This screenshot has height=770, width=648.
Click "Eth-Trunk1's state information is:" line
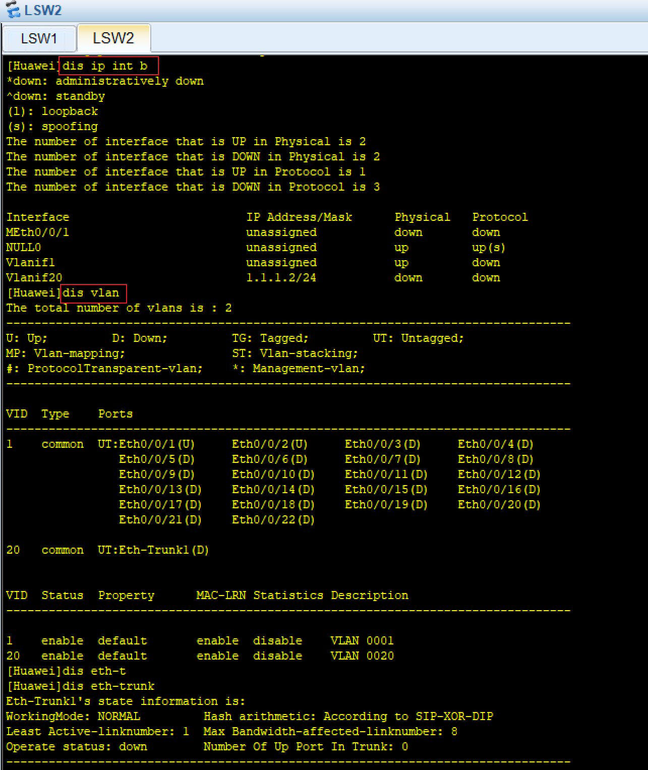[x=126, y=701]
